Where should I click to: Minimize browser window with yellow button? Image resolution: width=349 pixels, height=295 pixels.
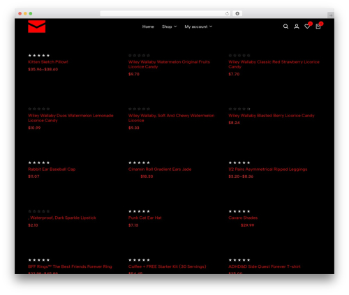tap(25, 13)
